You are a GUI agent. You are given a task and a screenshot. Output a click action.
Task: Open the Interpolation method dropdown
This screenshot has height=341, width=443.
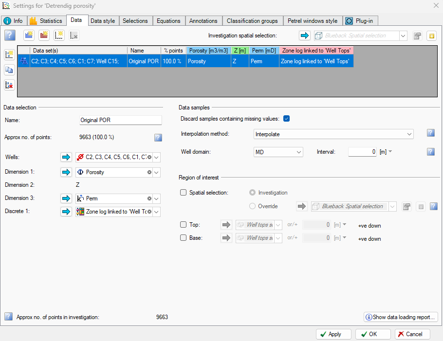pos(333,134)
